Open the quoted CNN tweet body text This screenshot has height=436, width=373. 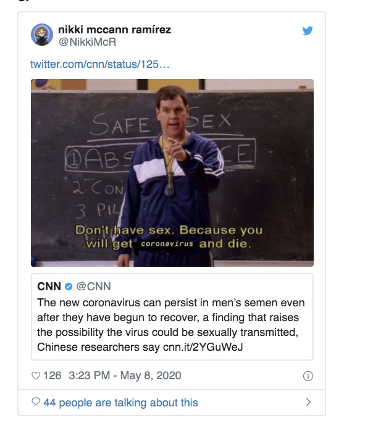coord(171,324)
